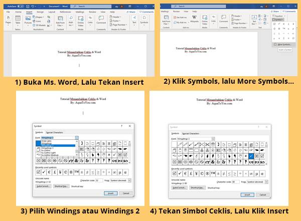The image size is (301, 221).
Task: Expand Equation dropdown in step 2 ribbon
Action: pyautogui.click(x=279, y=16)
